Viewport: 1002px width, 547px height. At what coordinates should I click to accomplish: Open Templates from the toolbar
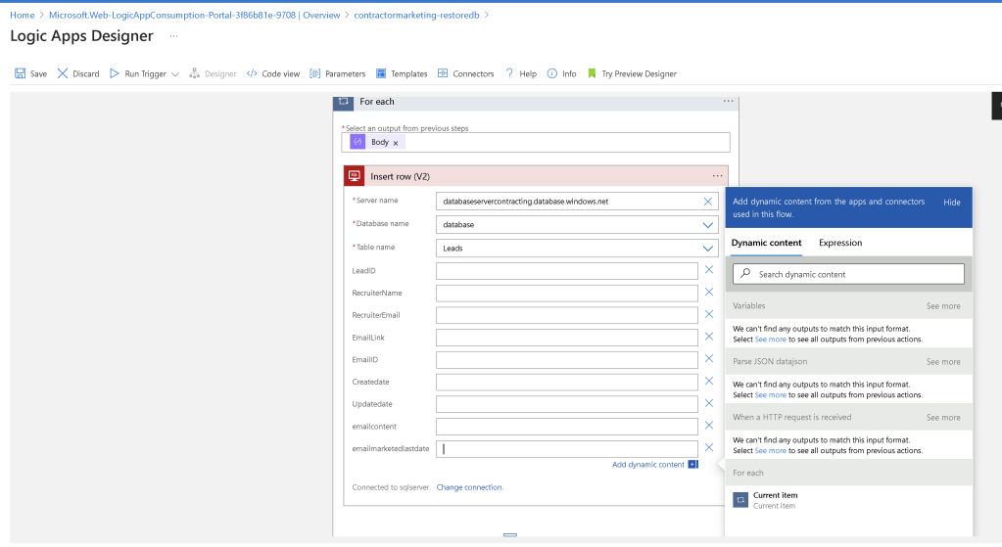click(x=402, y=74)
